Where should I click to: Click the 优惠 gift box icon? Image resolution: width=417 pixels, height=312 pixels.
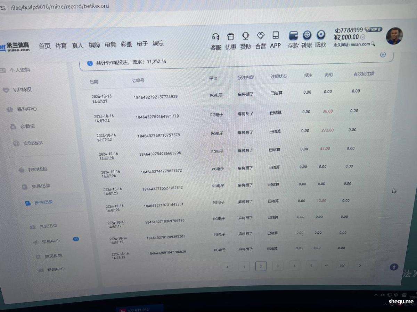pos(230,36)
